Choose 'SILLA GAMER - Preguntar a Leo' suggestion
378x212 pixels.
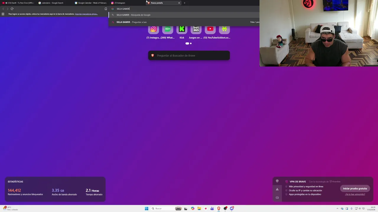tap(184, 22)
